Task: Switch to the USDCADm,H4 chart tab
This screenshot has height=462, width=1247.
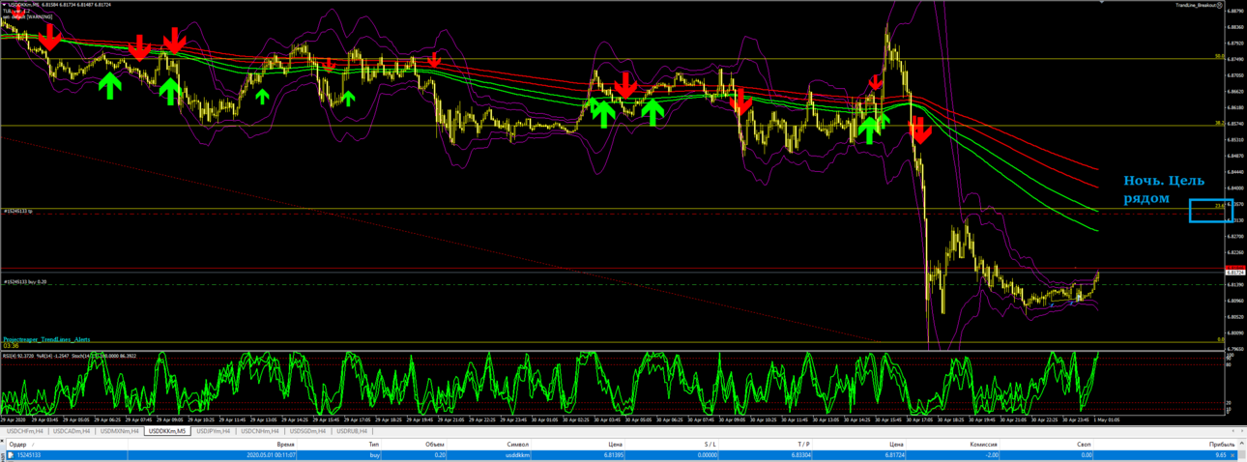Action: (72, 431)
